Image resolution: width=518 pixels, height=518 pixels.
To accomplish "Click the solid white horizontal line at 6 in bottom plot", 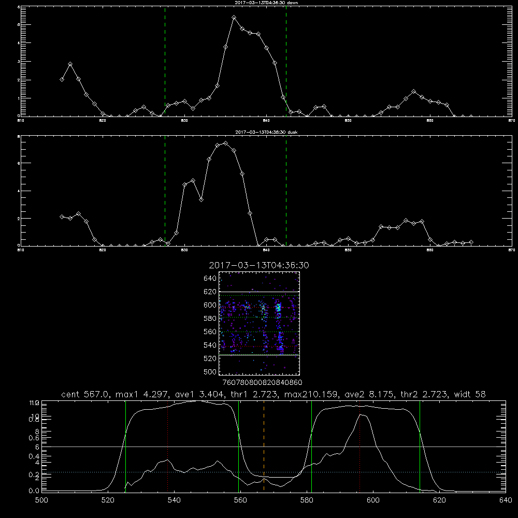I will [274, 447].
